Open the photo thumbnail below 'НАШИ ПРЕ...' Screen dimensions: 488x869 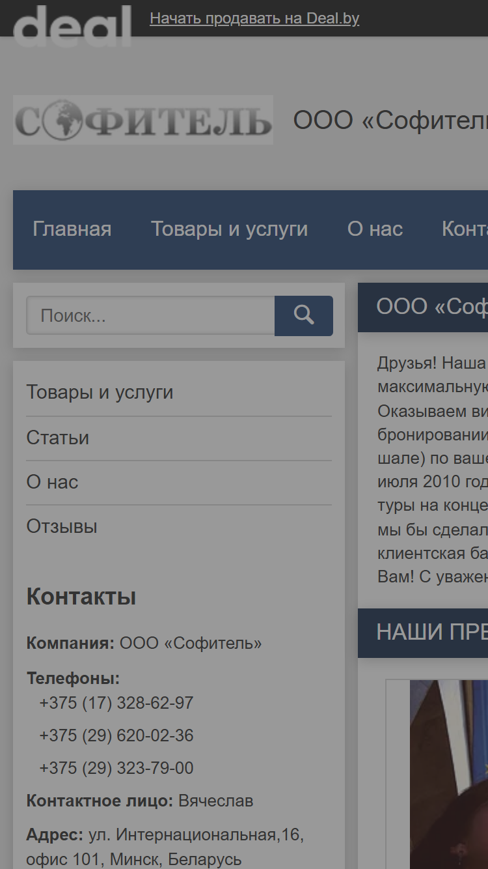[x=449, y=774]
